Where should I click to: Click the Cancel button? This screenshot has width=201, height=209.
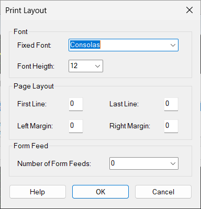click(x=163, y=192)
